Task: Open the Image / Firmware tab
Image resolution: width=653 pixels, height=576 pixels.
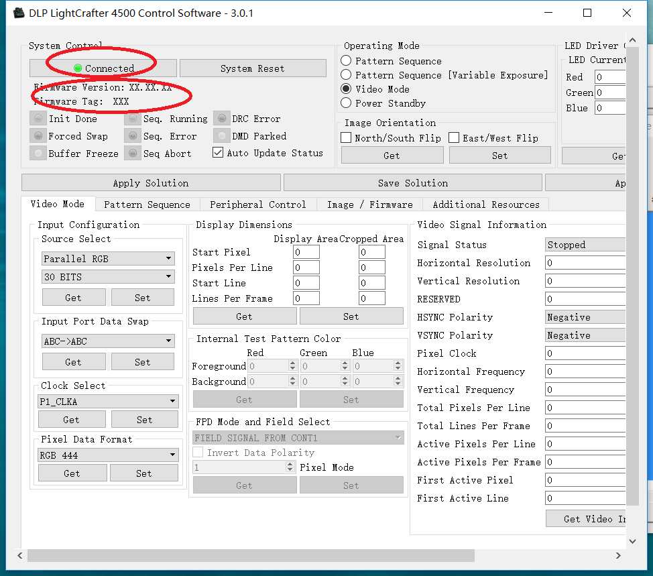Action: point(370,205)
